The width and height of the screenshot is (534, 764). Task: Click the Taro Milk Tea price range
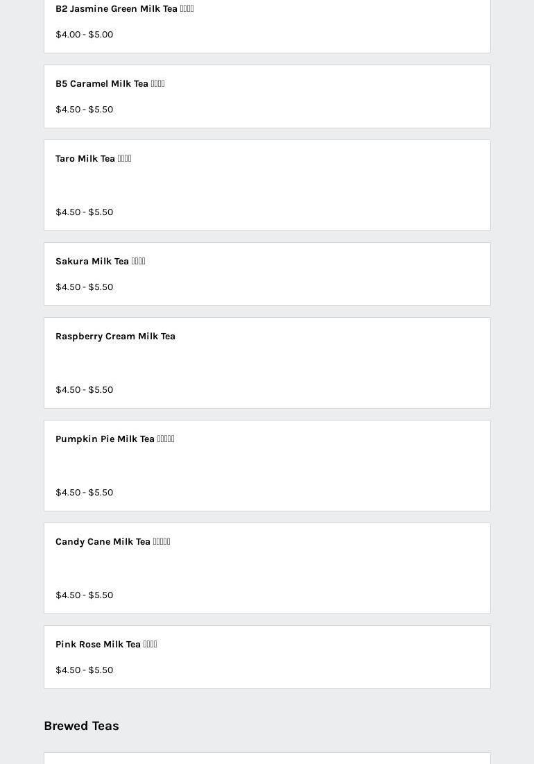coord(85,212)
